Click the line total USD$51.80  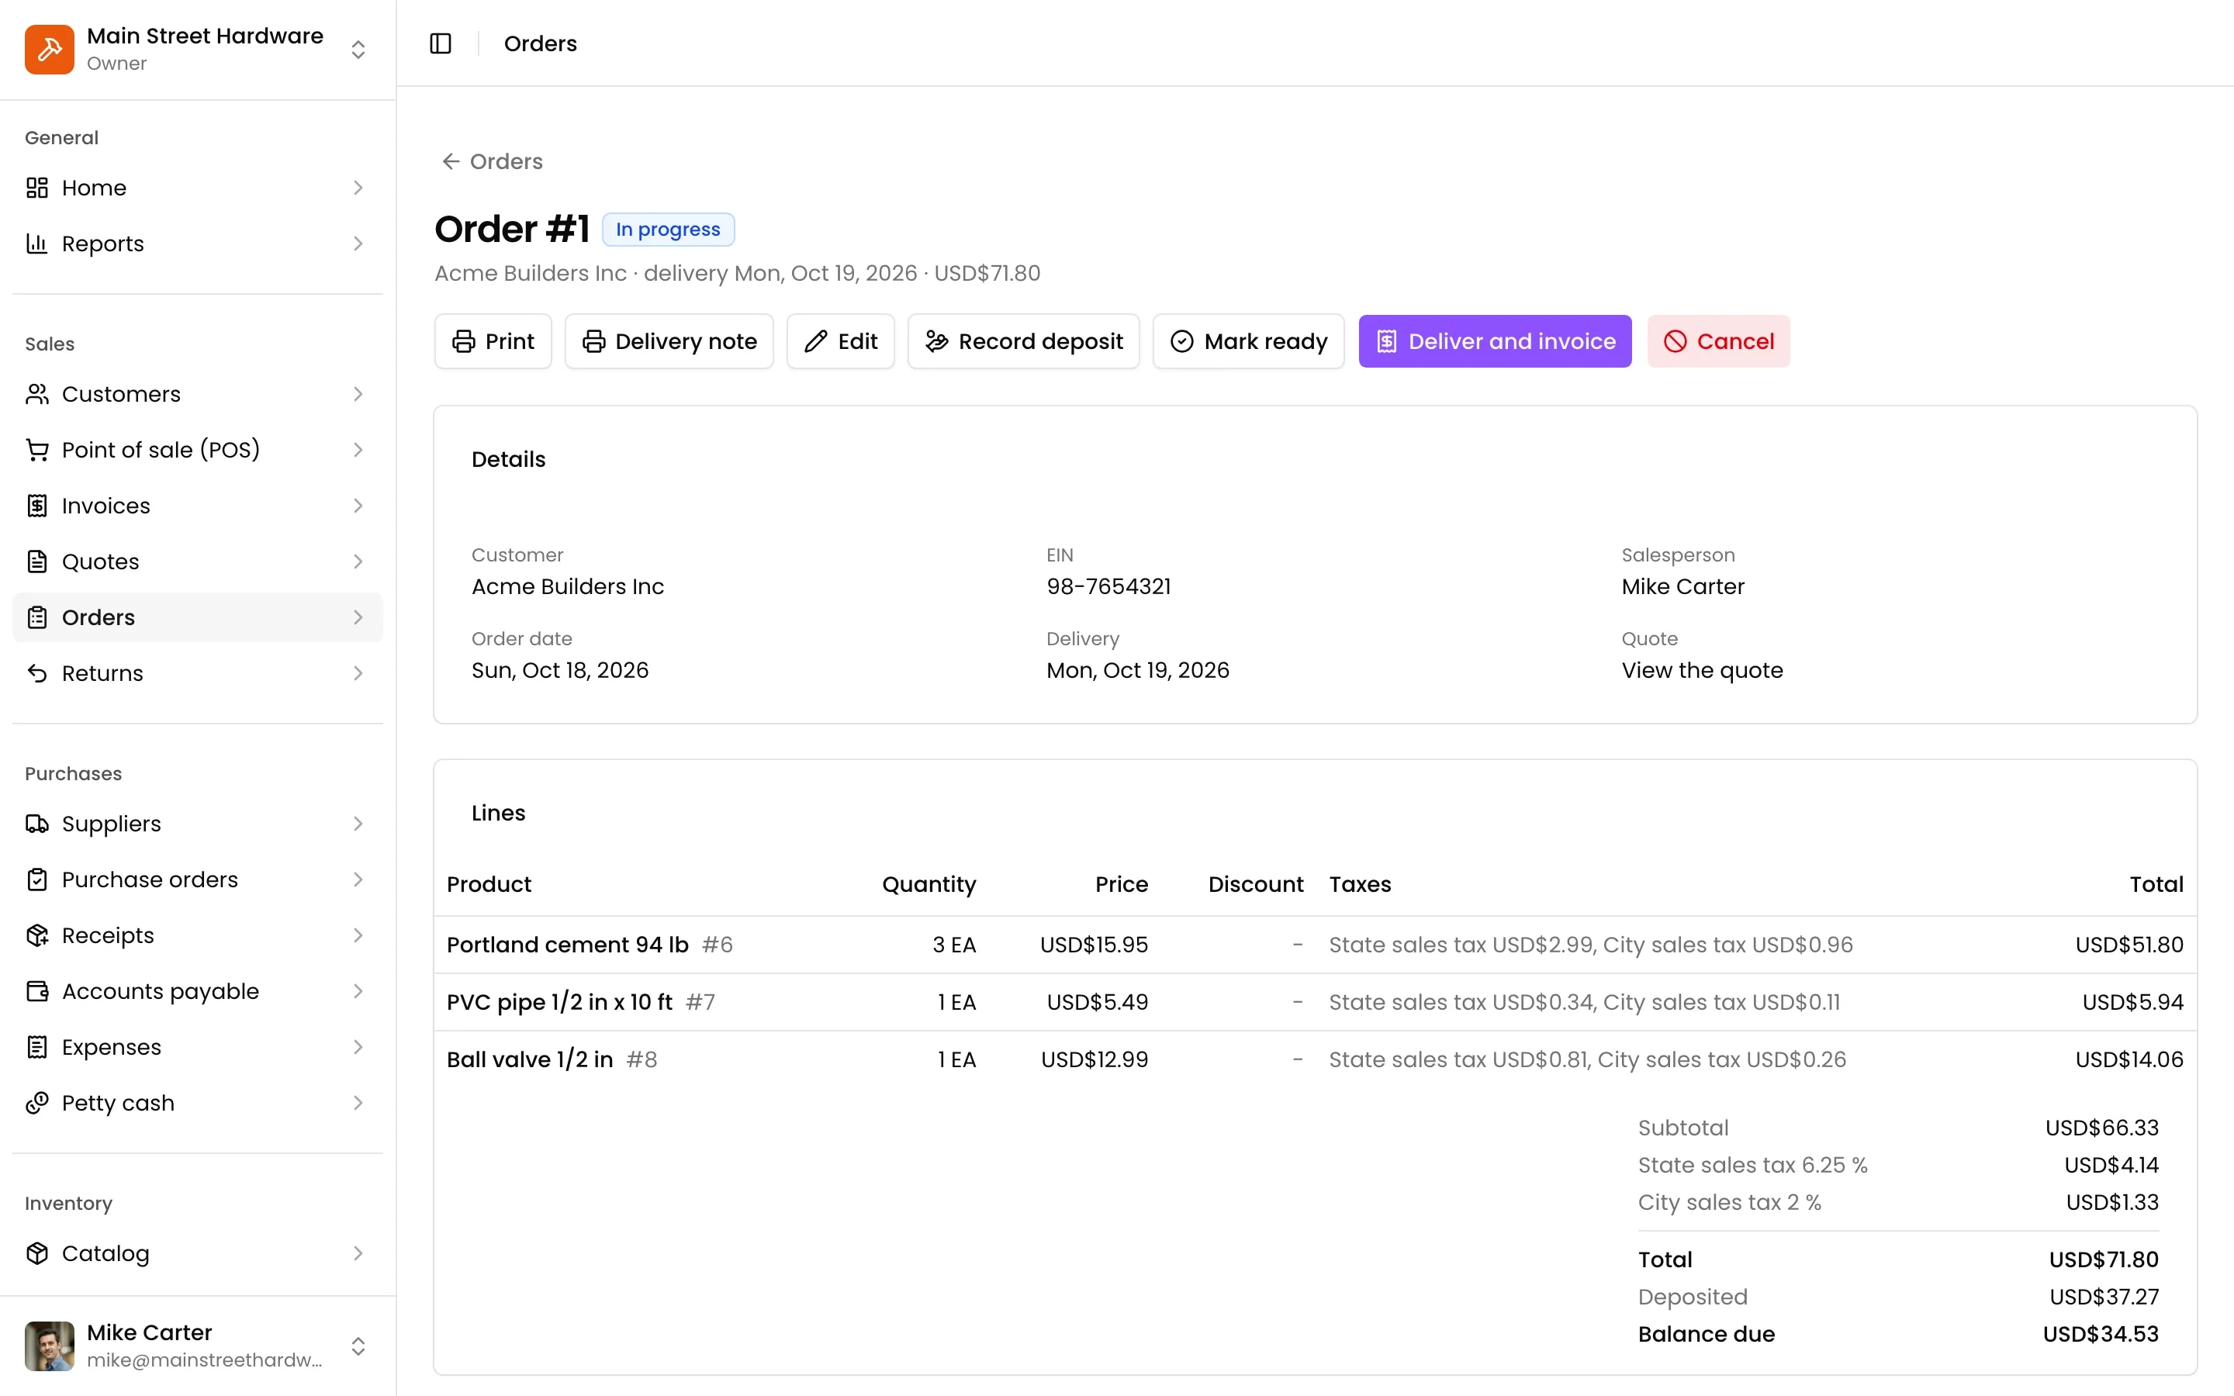tap(2129, 945)
